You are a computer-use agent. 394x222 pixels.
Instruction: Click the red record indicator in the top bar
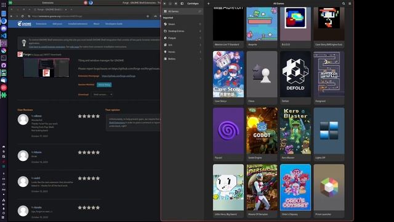(x=86, y=2)
